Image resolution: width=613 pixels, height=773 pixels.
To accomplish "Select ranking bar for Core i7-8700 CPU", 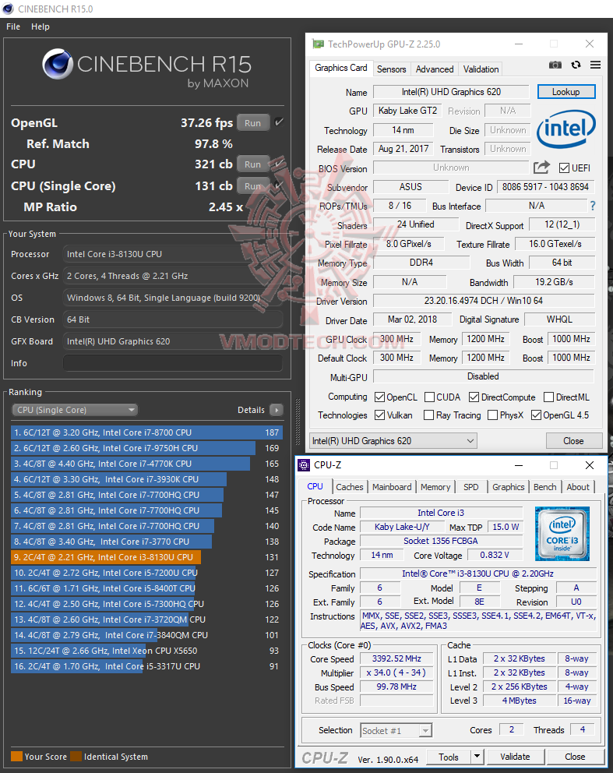I will tap(147, 432).
